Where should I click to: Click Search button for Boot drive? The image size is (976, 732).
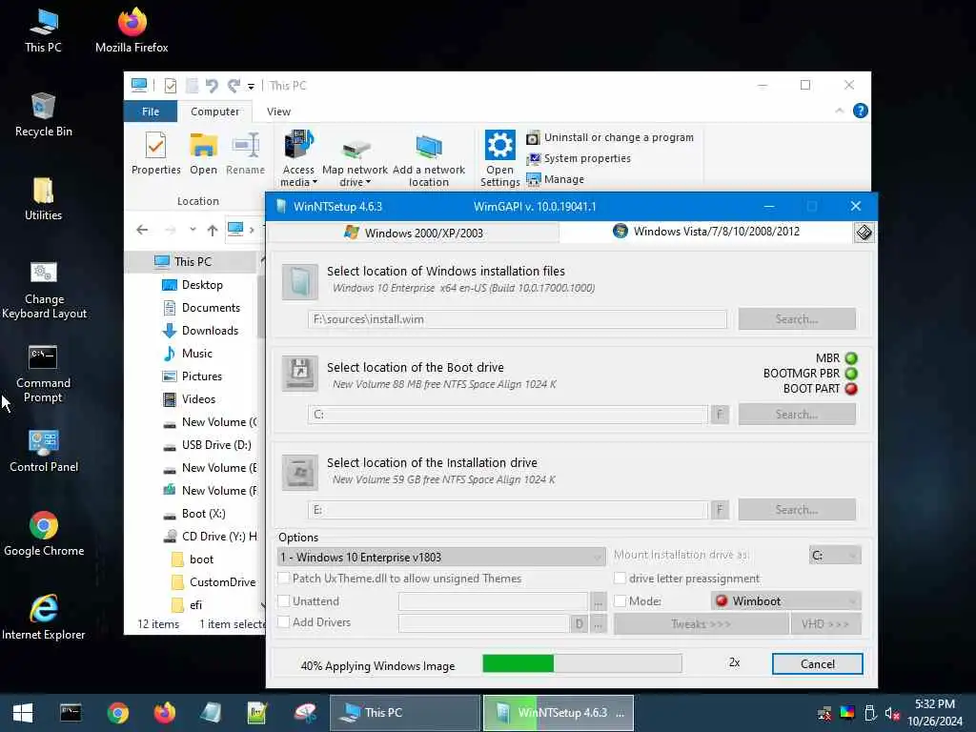click(797, 415)
